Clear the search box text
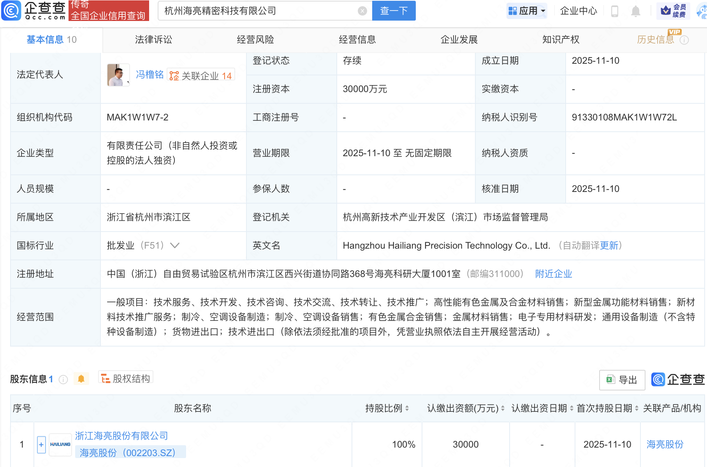This screenshot has height=467, width=707. [362, 11]
